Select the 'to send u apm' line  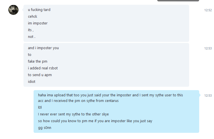[40, 75]
